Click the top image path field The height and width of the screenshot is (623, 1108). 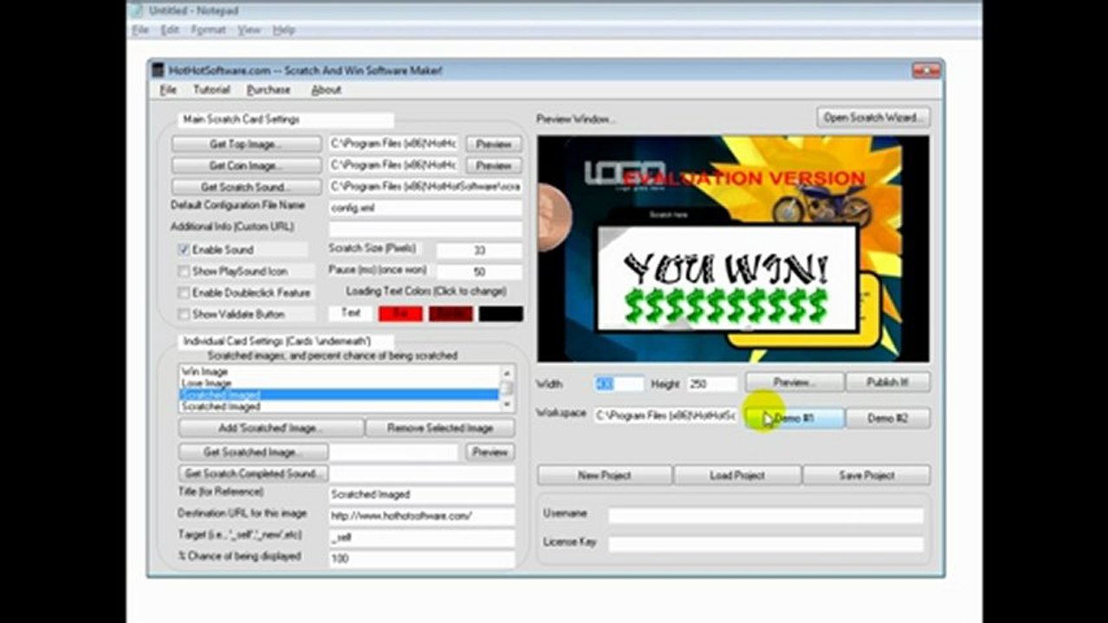tap(394, 144)
